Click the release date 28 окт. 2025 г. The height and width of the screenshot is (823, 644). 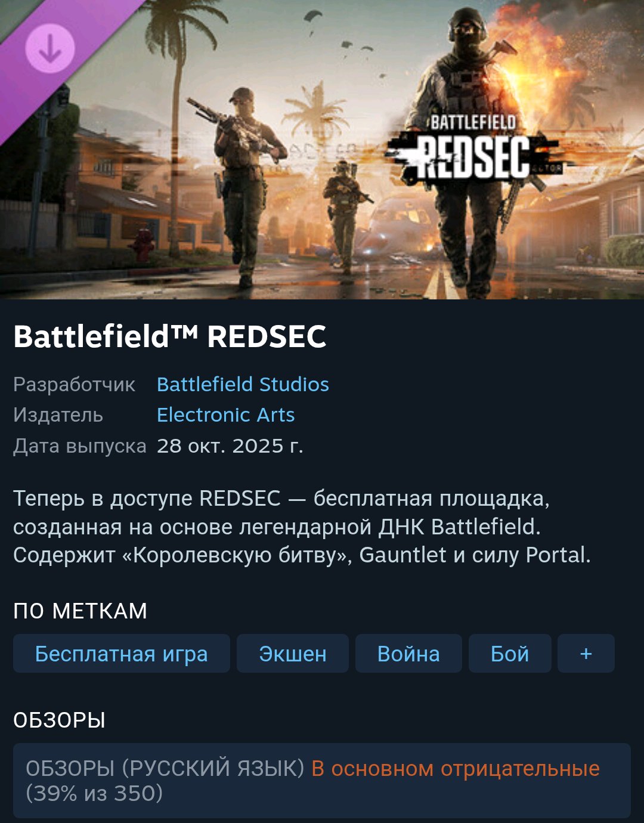click(x=230, y=446)
